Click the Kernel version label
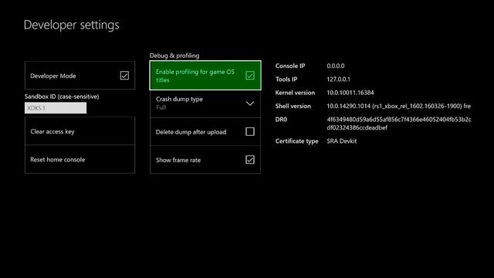Viewport: 494px width, 278px height. point(295,93)
